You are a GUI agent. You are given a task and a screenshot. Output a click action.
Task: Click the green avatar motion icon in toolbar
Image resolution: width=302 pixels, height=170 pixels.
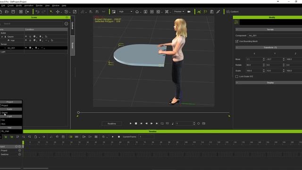coord(199,12)
